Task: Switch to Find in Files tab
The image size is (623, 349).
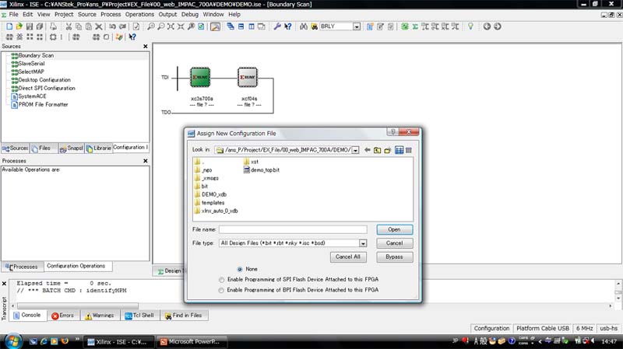Action: point(184,316)
